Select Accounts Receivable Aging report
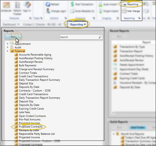156x146 pixels. pyautogui.click(x=35, y=55)
